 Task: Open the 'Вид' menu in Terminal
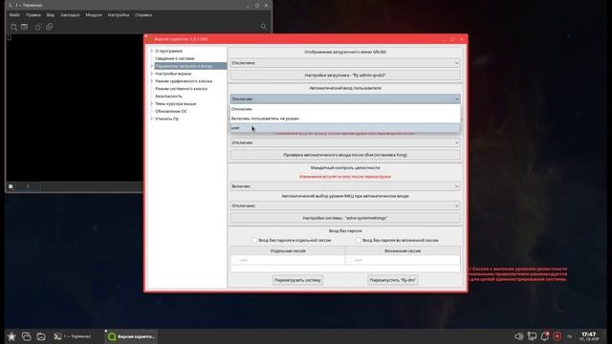tap(51, 15)
